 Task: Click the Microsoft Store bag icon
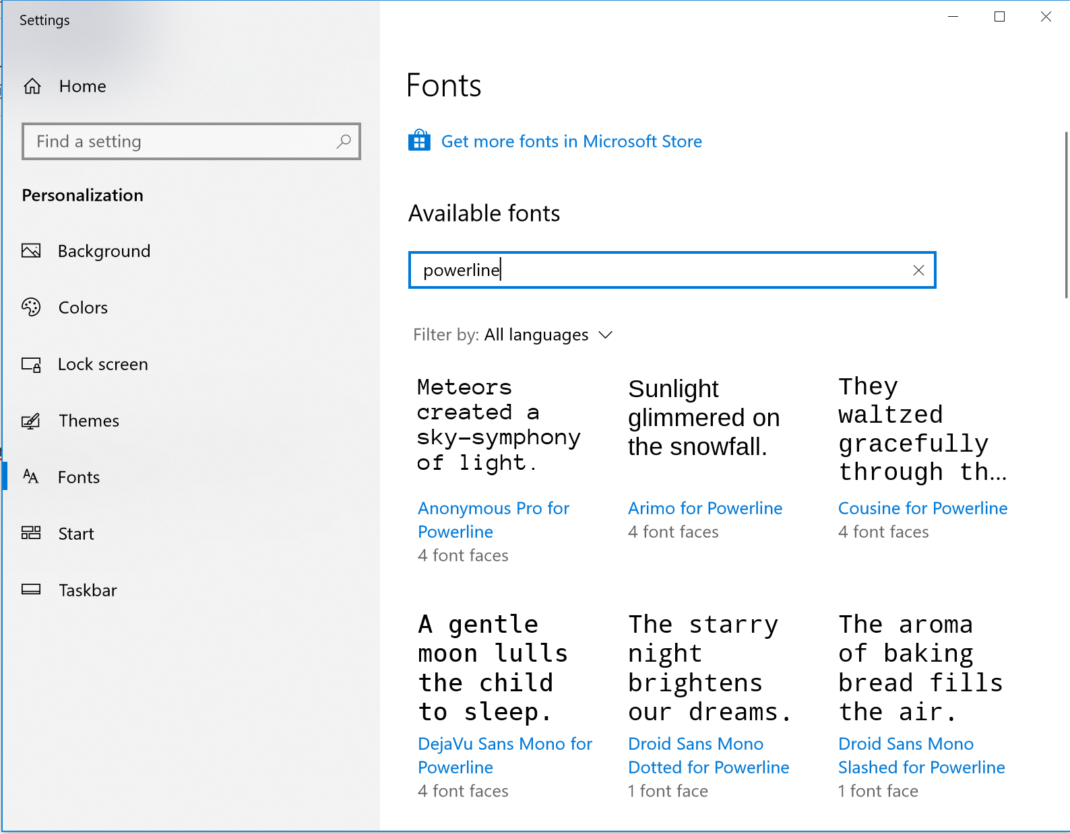pyautogui.click(x=419, y=141)
